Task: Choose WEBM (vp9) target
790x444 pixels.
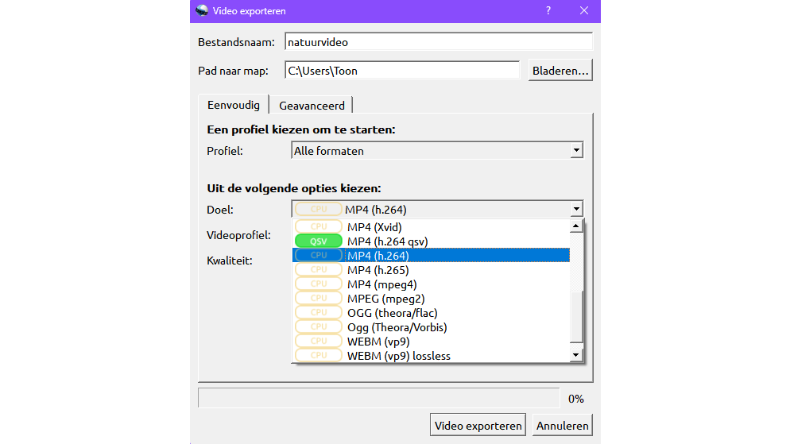Action: (378, 342)
